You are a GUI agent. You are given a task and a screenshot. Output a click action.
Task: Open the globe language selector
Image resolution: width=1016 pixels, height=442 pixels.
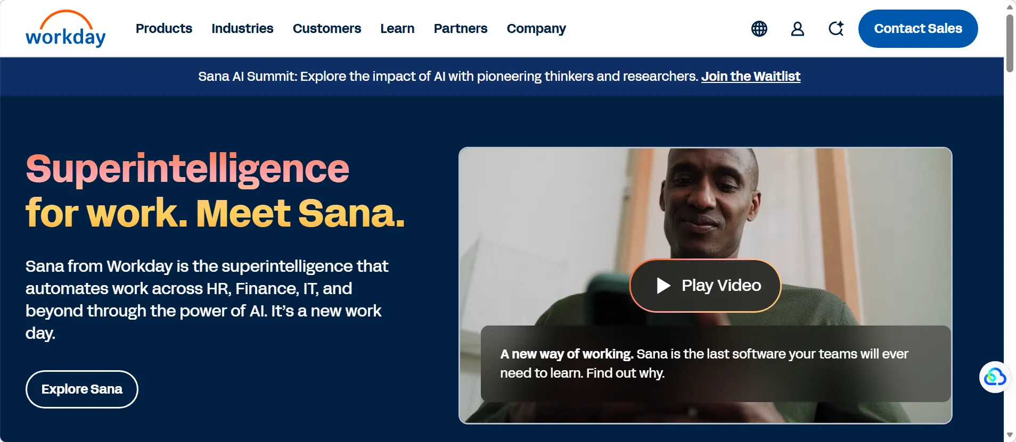759,29
